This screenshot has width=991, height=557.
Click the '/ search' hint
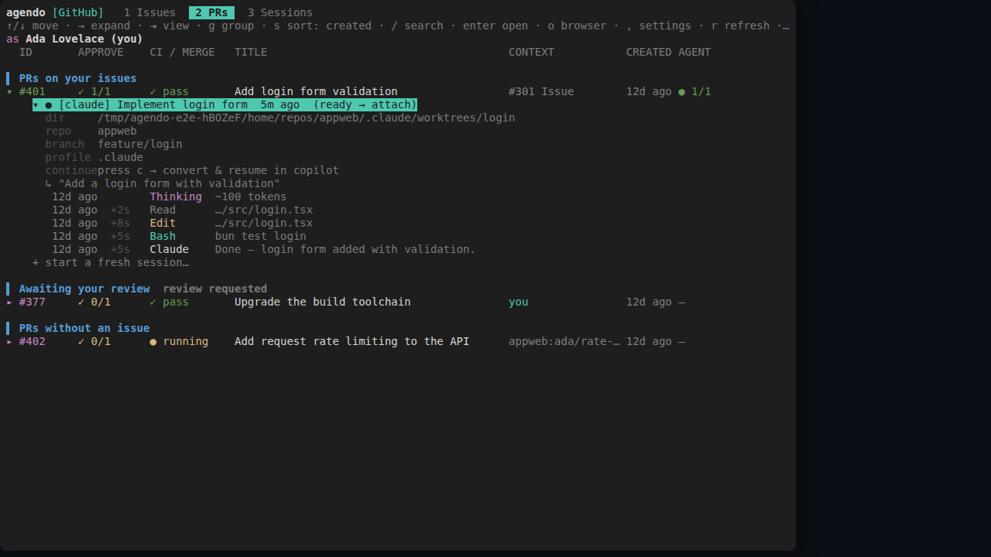click(x=417, y=26)
